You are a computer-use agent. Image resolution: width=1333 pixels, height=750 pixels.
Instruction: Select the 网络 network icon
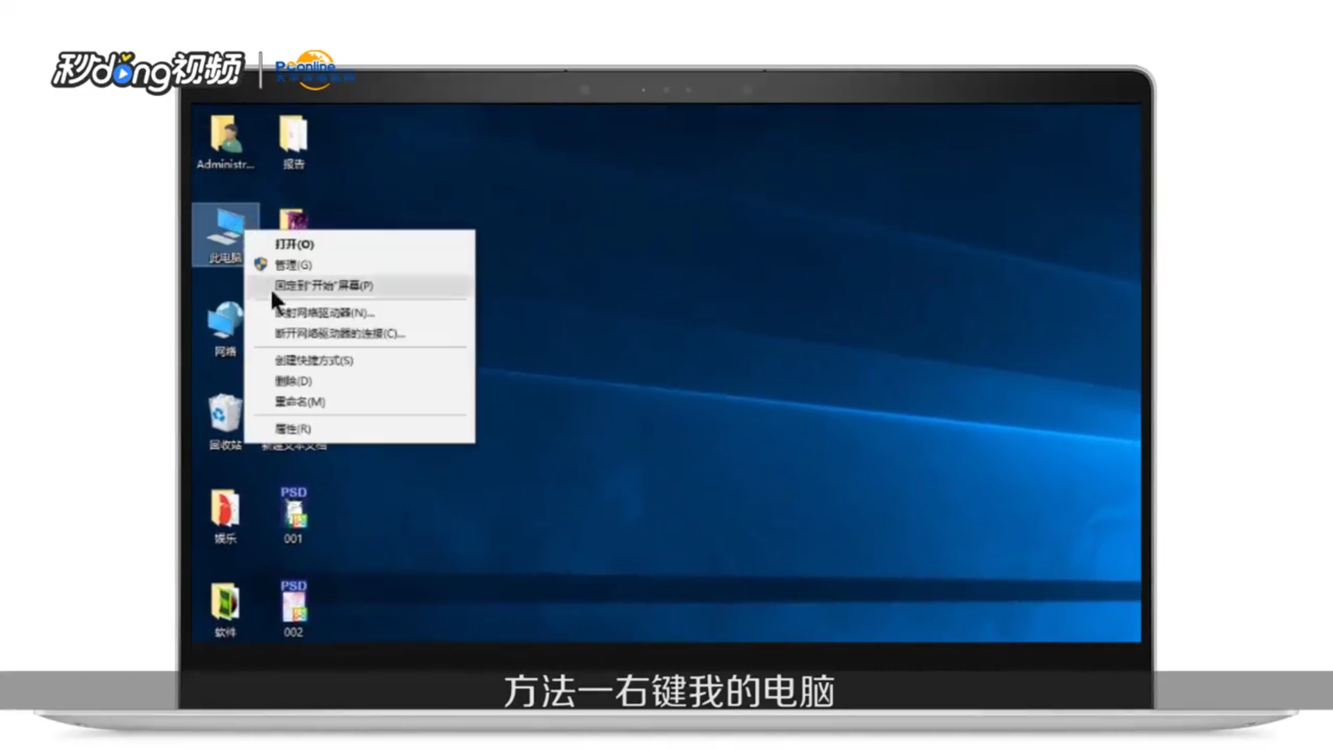[x=225, y=329]
